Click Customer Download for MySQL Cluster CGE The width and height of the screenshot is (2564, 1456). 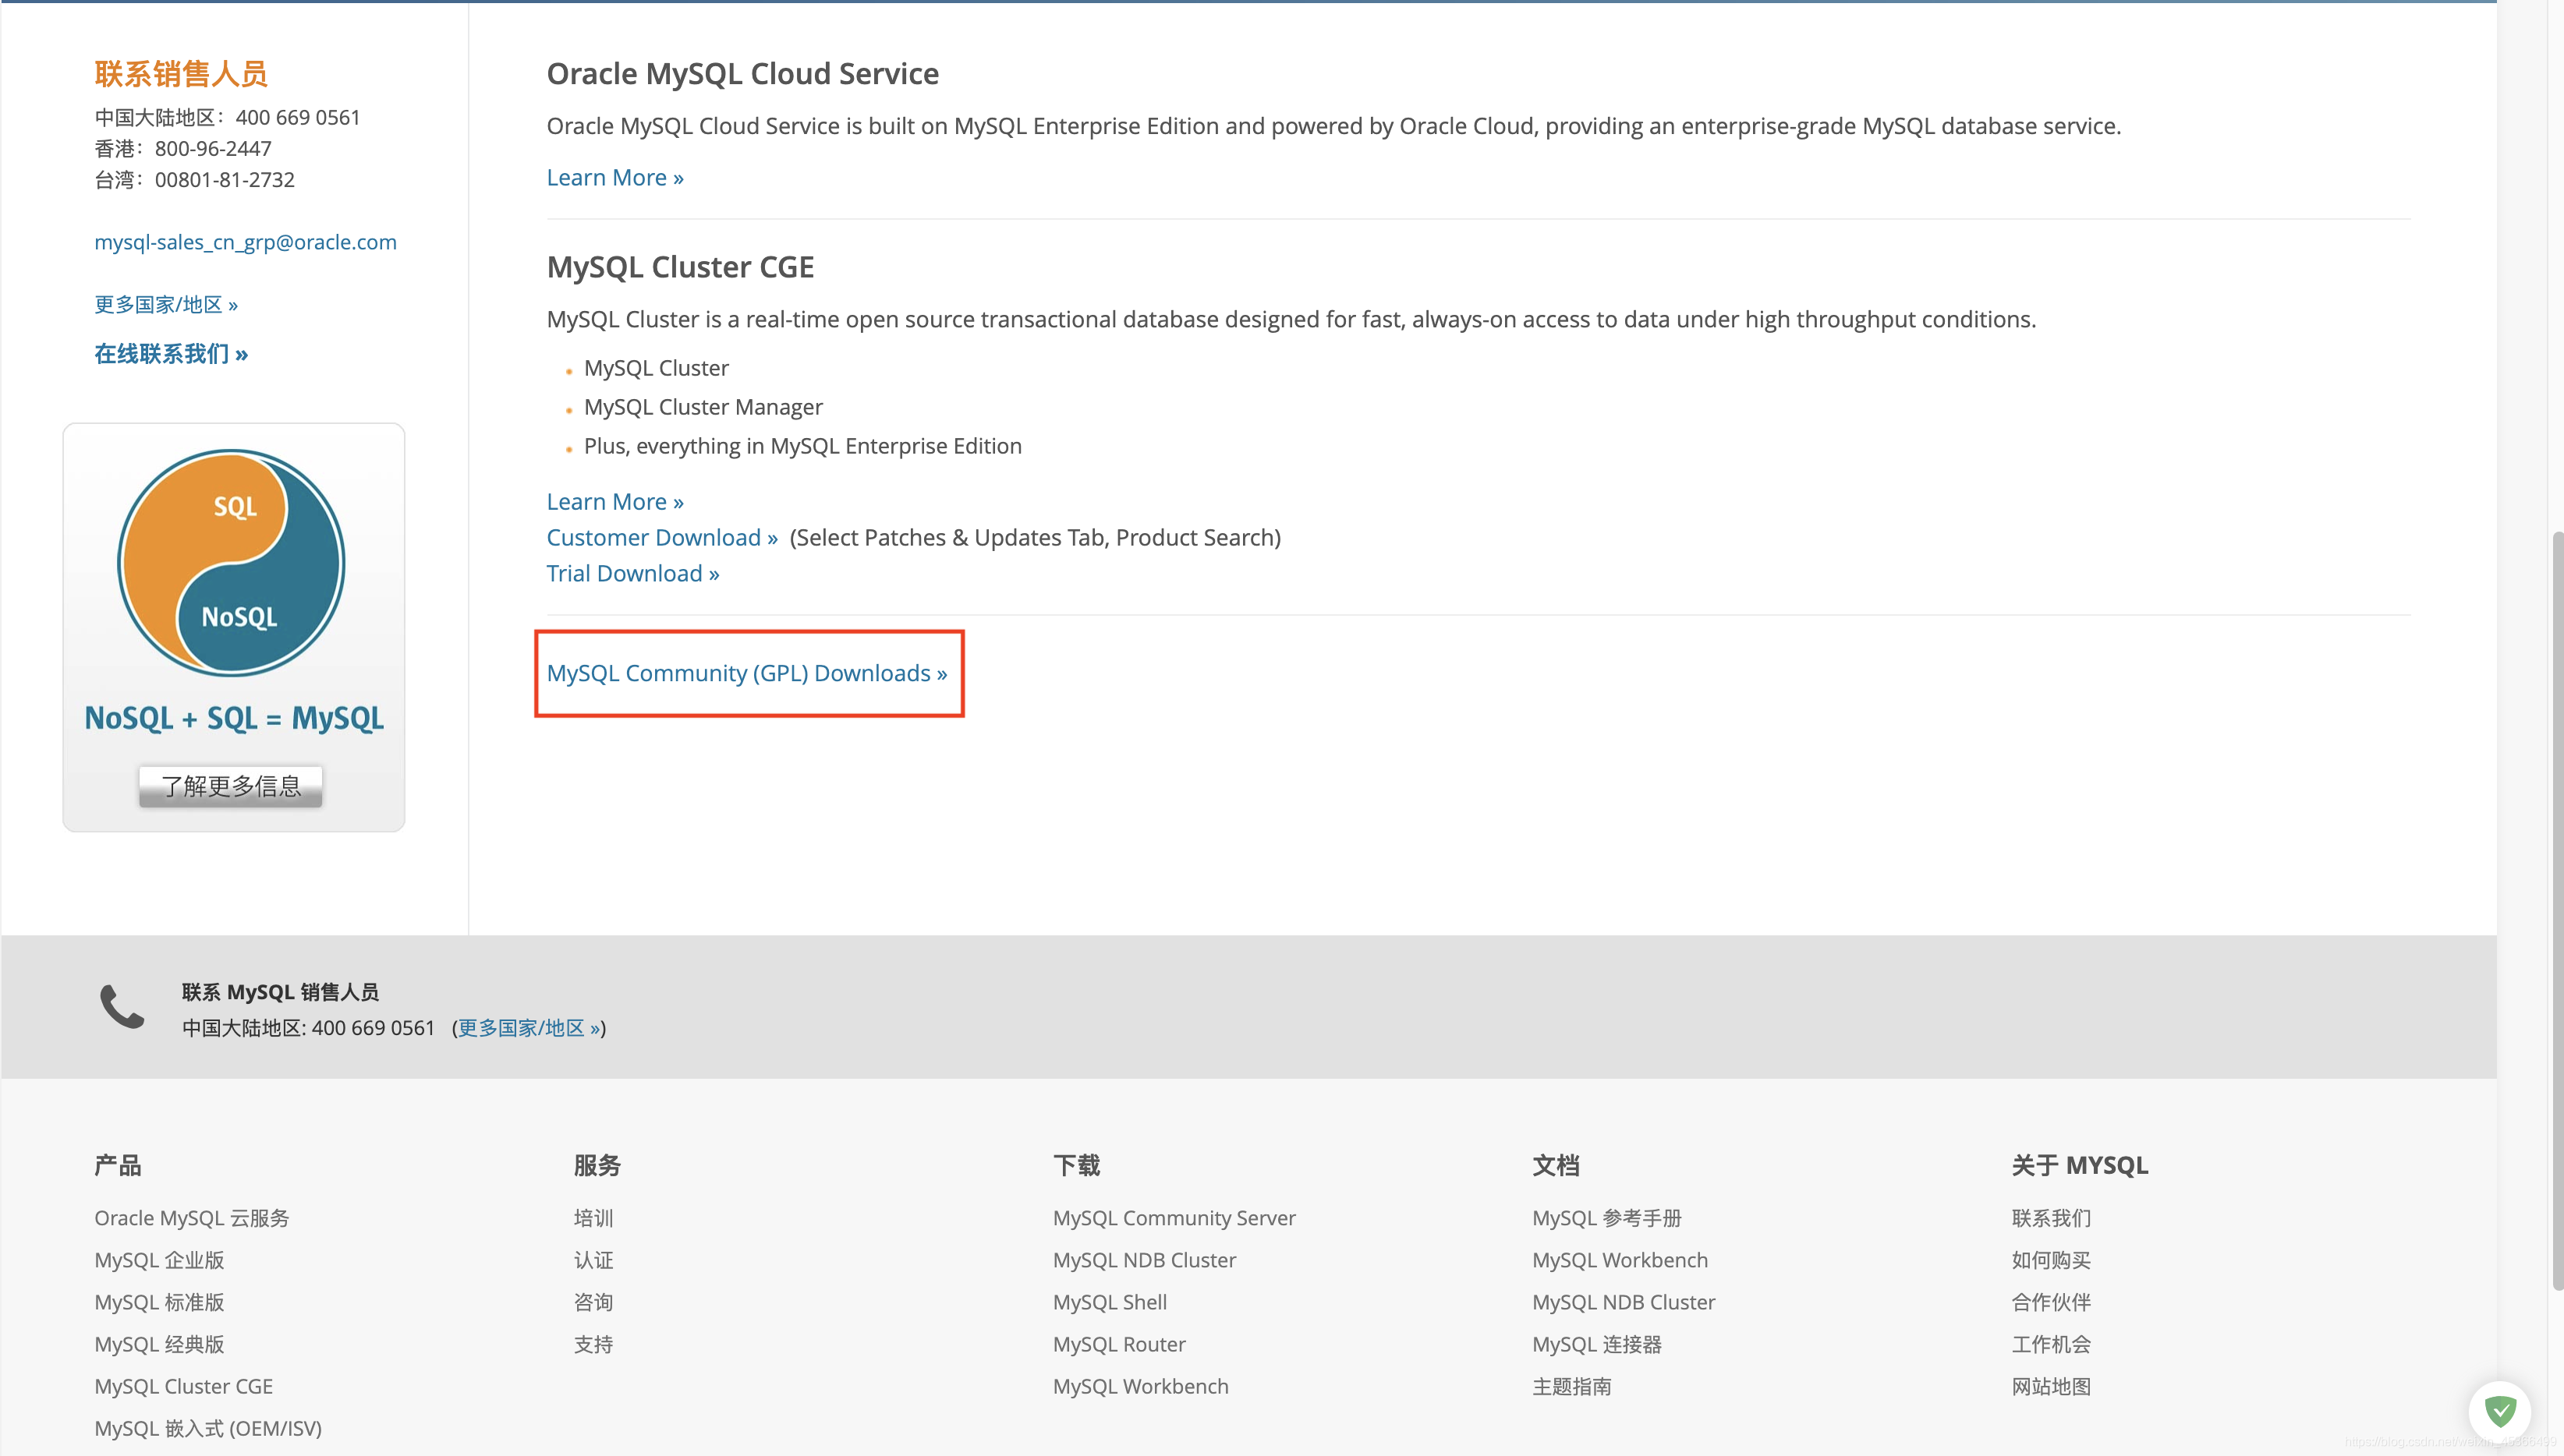(x=660, y=537)
